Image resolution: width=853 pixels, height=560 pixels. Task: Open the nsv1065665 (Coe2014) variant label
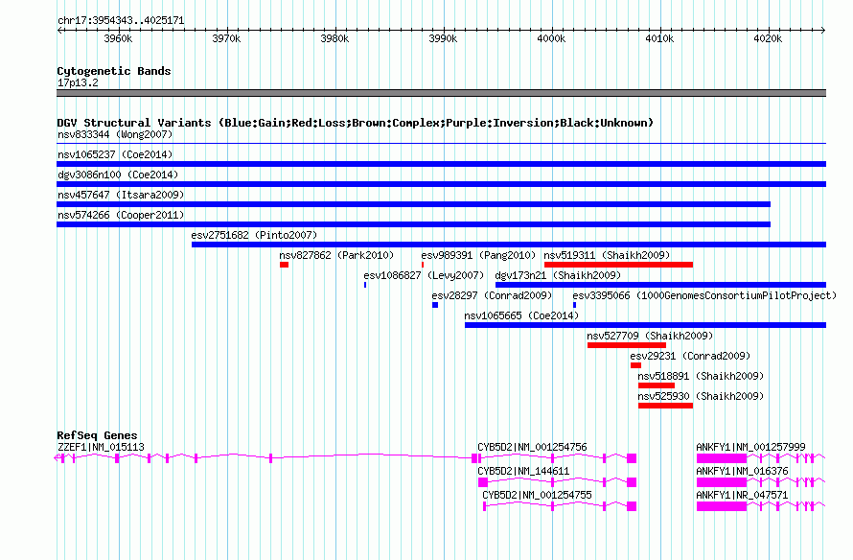pos(521,315)
